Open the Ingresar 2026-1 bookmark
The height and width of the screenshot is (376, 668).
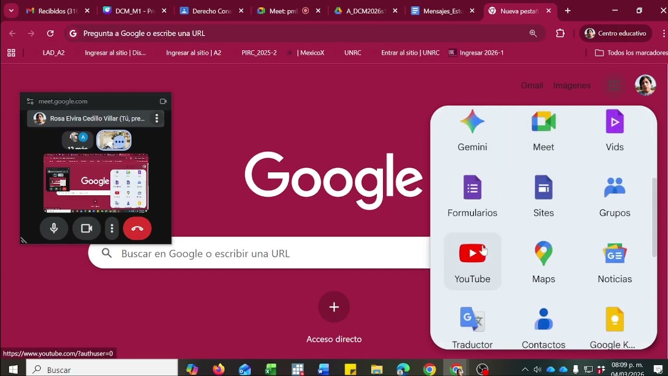point(476,53)
